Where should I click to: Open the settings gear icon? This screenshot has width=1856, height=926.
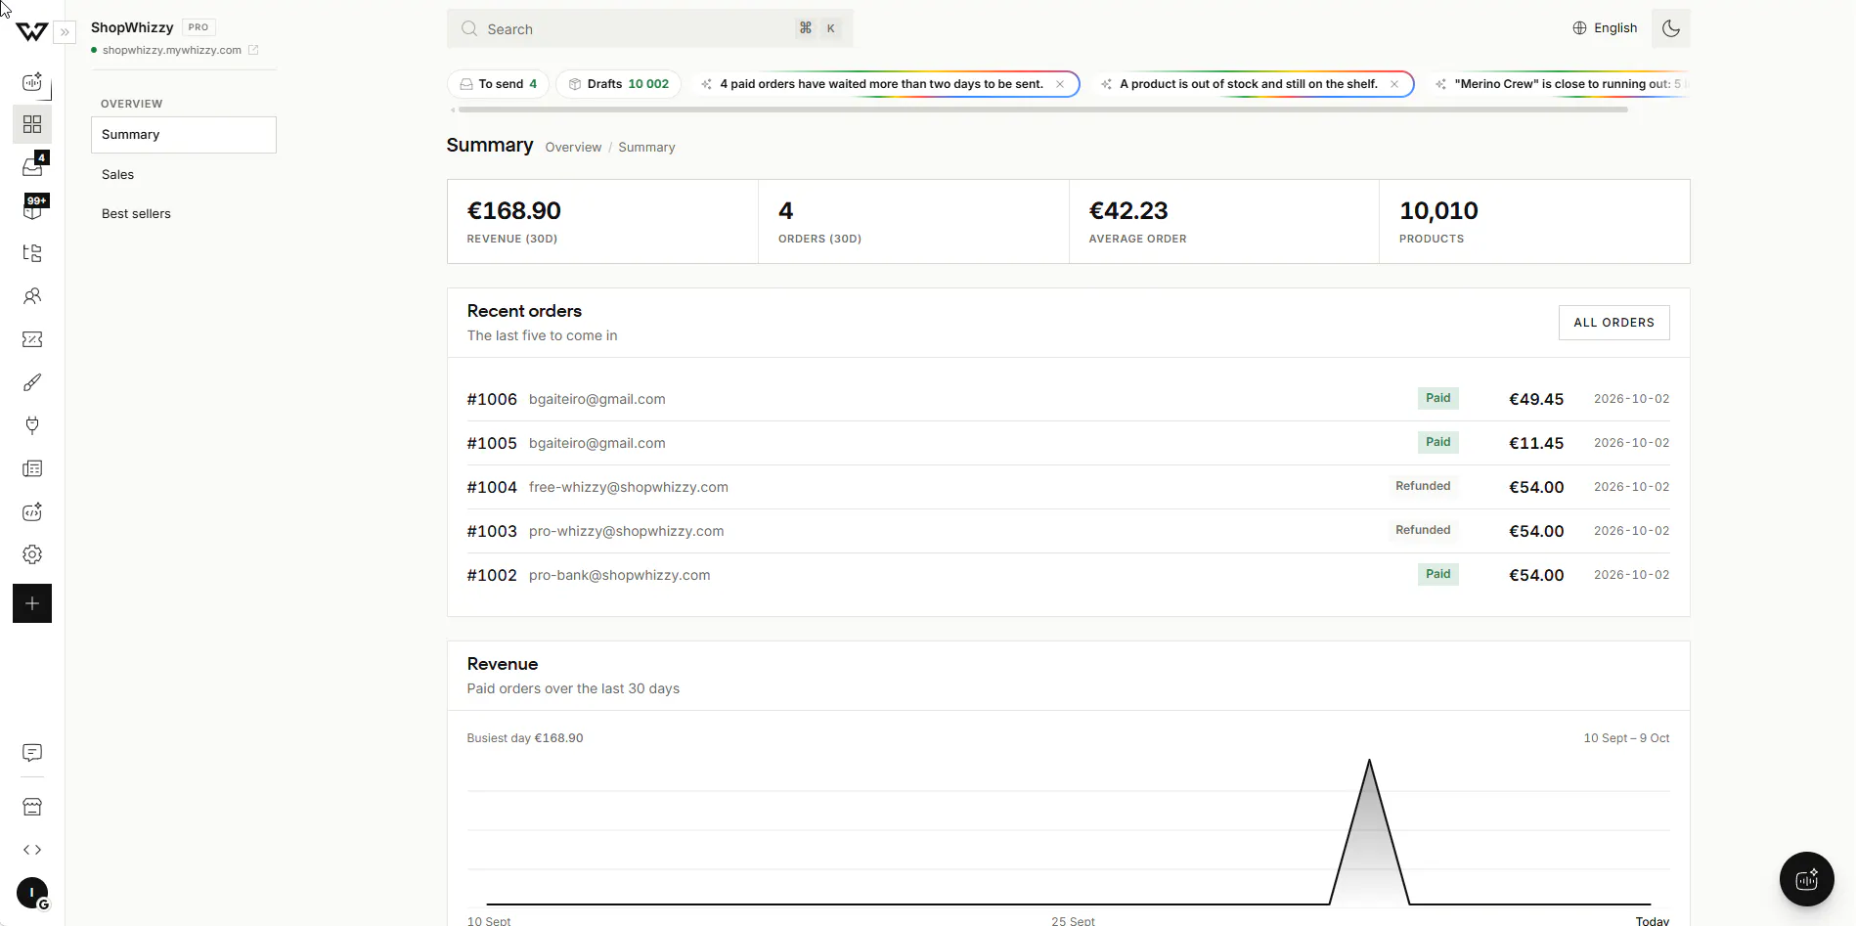point(32,554)
